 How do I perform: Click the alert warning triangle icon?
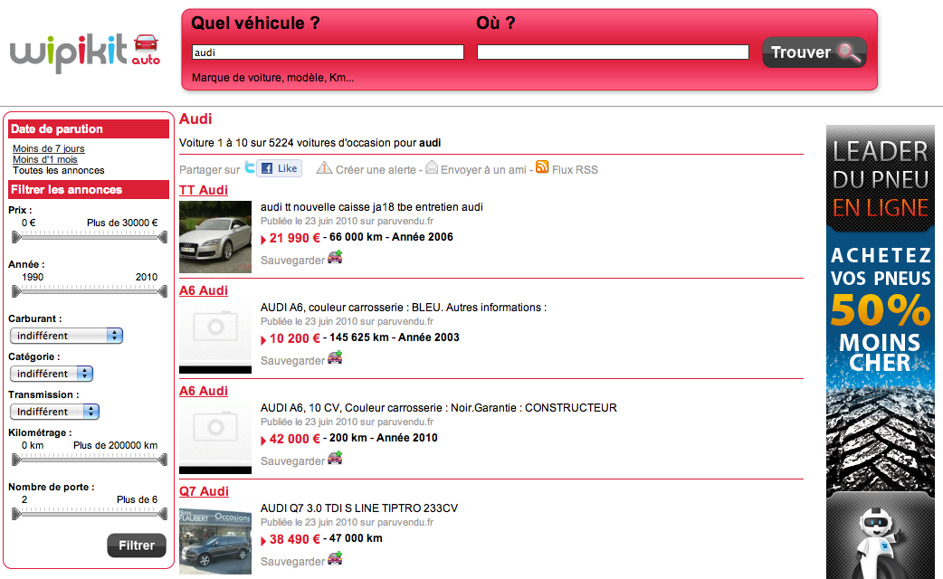click(x=324, y=167)
